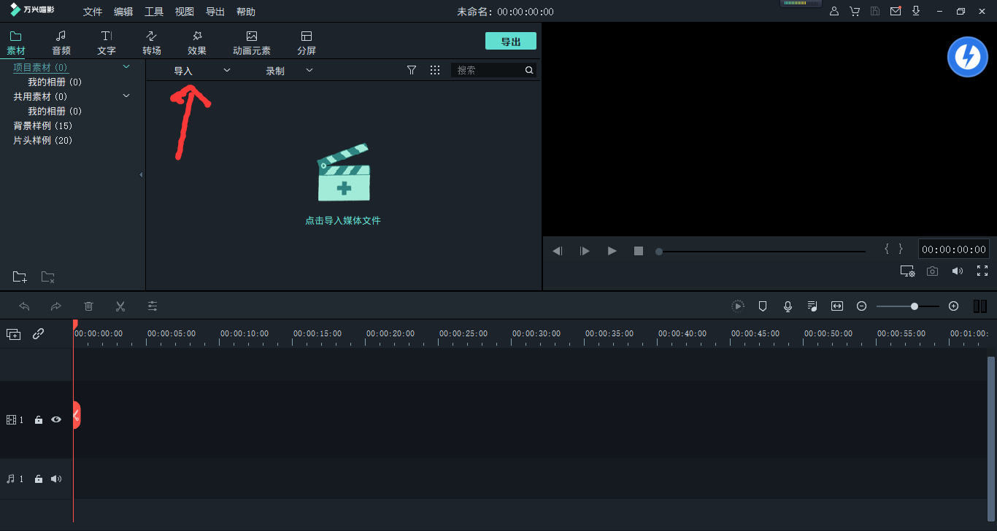The height and width of the screenshot is (531, 997).
Task: Hide video track 1 with eye icon
Action: [x=56, y=420]
